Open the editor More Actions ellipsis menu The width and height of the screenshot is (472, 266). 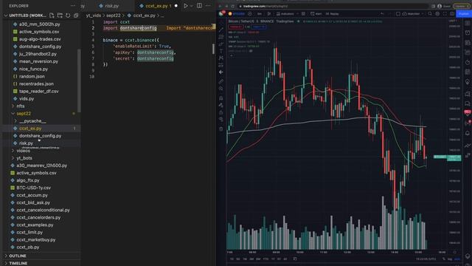[208, 6]
